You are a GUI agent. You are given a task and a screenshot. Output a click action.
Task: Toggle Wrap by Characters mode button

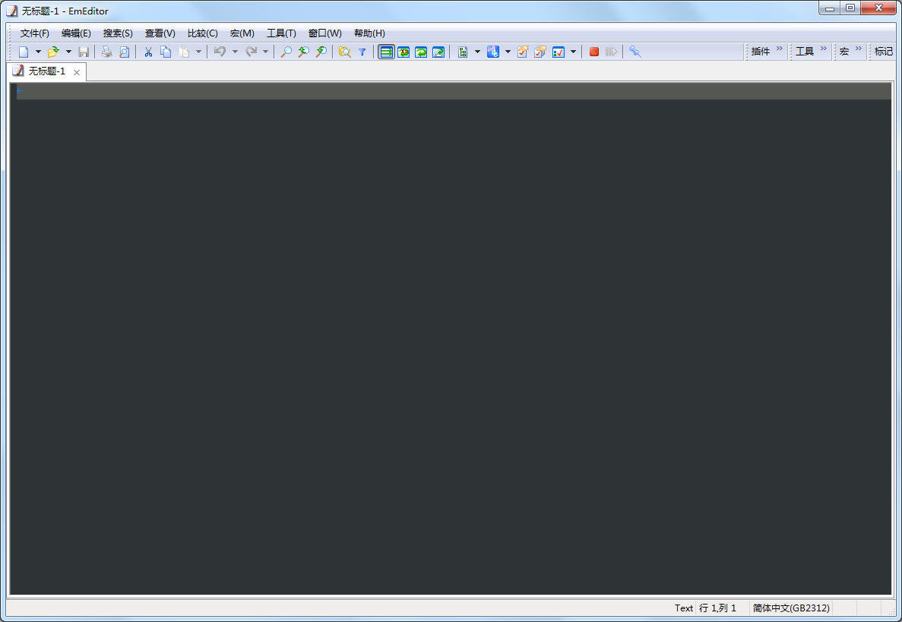pos(404,52)
